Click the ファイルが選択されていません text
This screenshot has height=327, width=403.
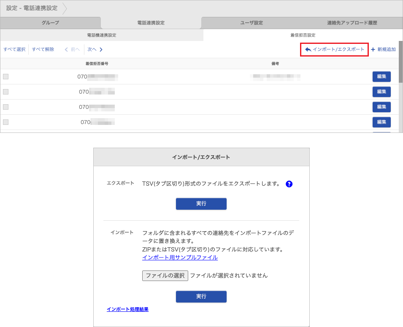coord(229,276)
